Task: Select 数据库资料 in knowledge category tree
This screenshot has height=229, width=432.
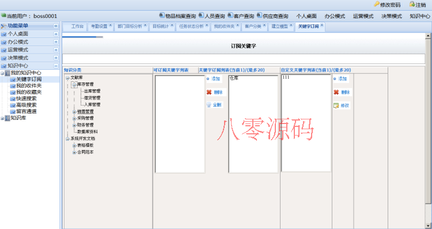Action: [x=88, y=132]
